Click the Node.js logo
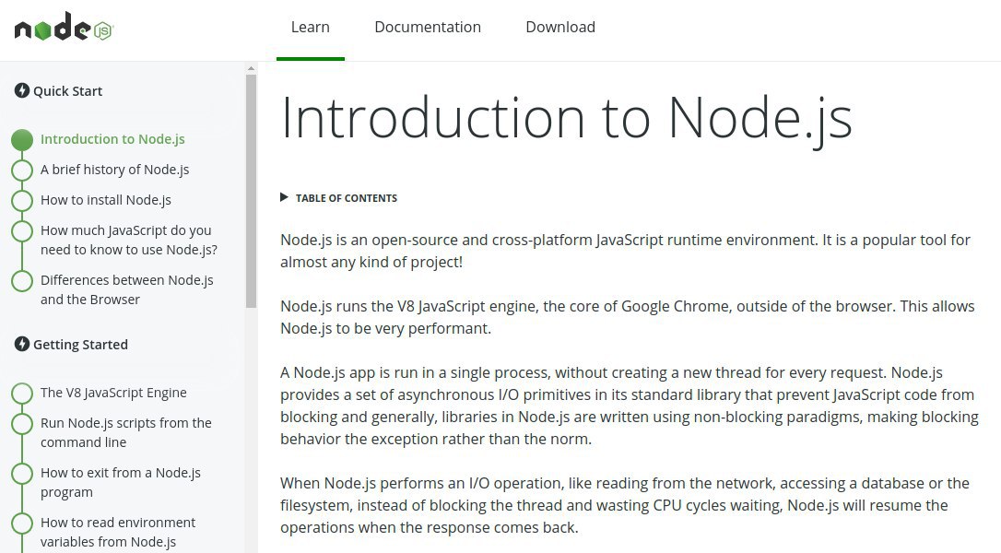This screenshot has width=1001, height=553. [63, 29]
